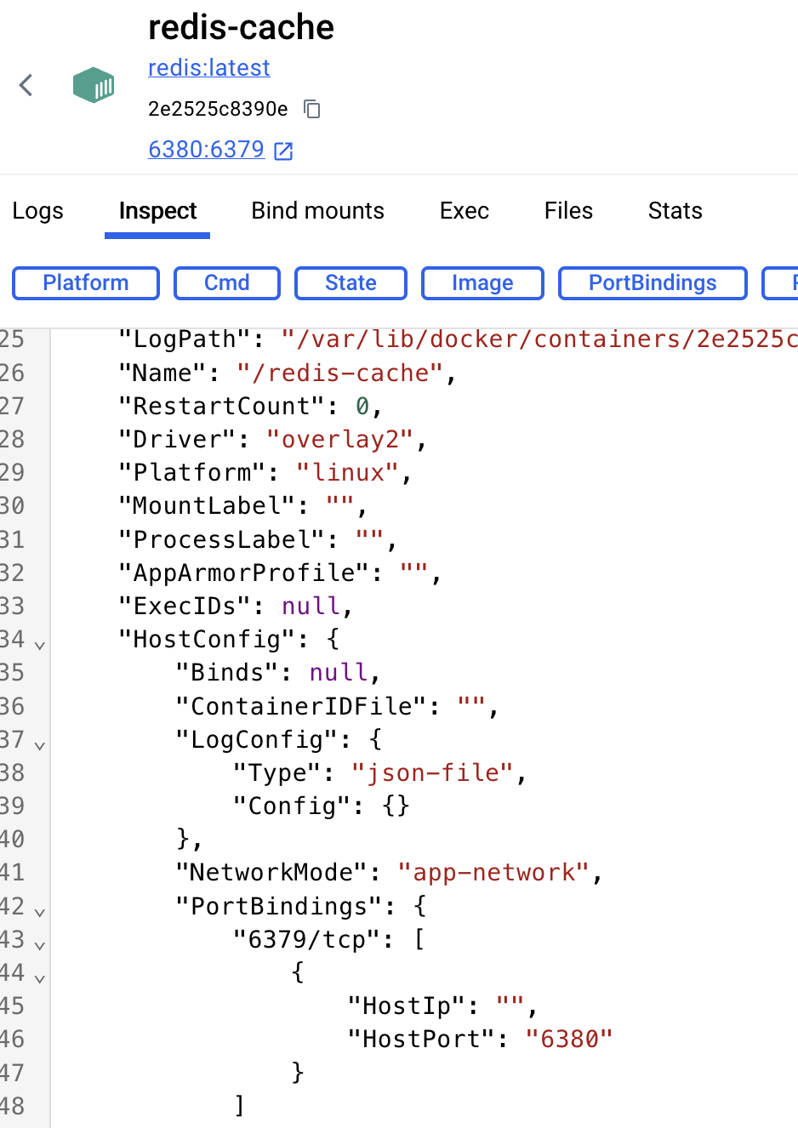
Task: Jump to State section
Action: point(351,283)
